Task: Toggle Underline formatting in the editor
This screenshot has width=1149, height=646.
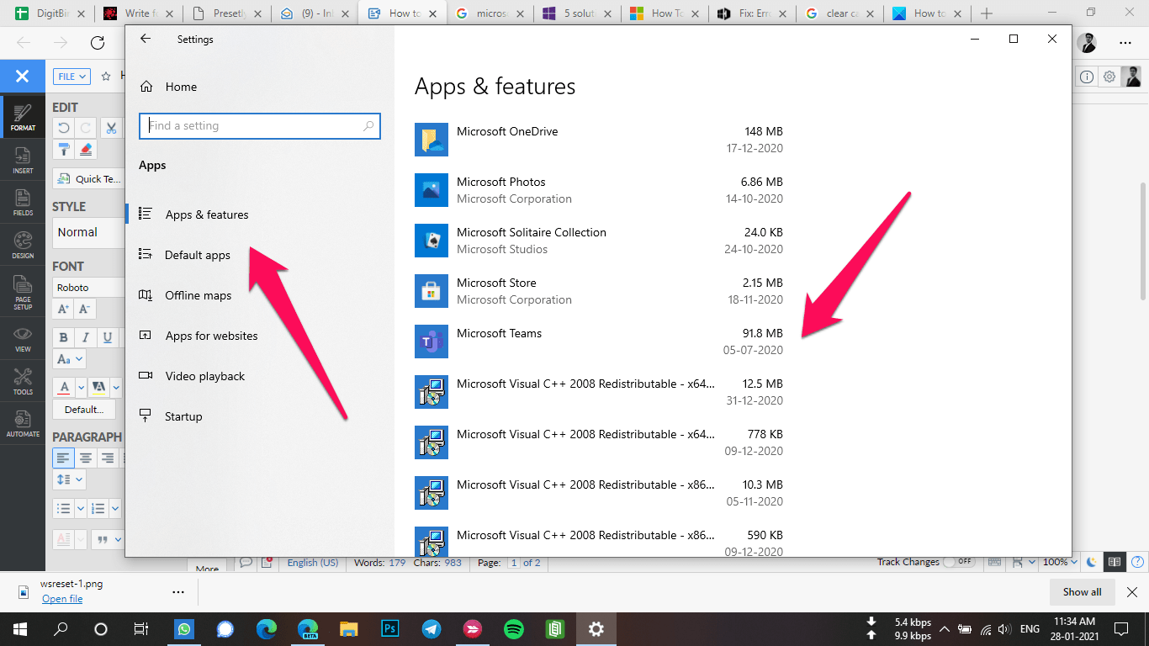Action: (x=107, y=337)
